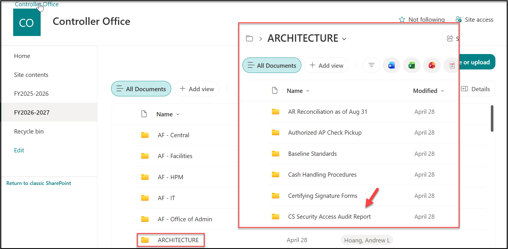Expand the ARCHITECTURE title dropdown chevron

(344, 39)
